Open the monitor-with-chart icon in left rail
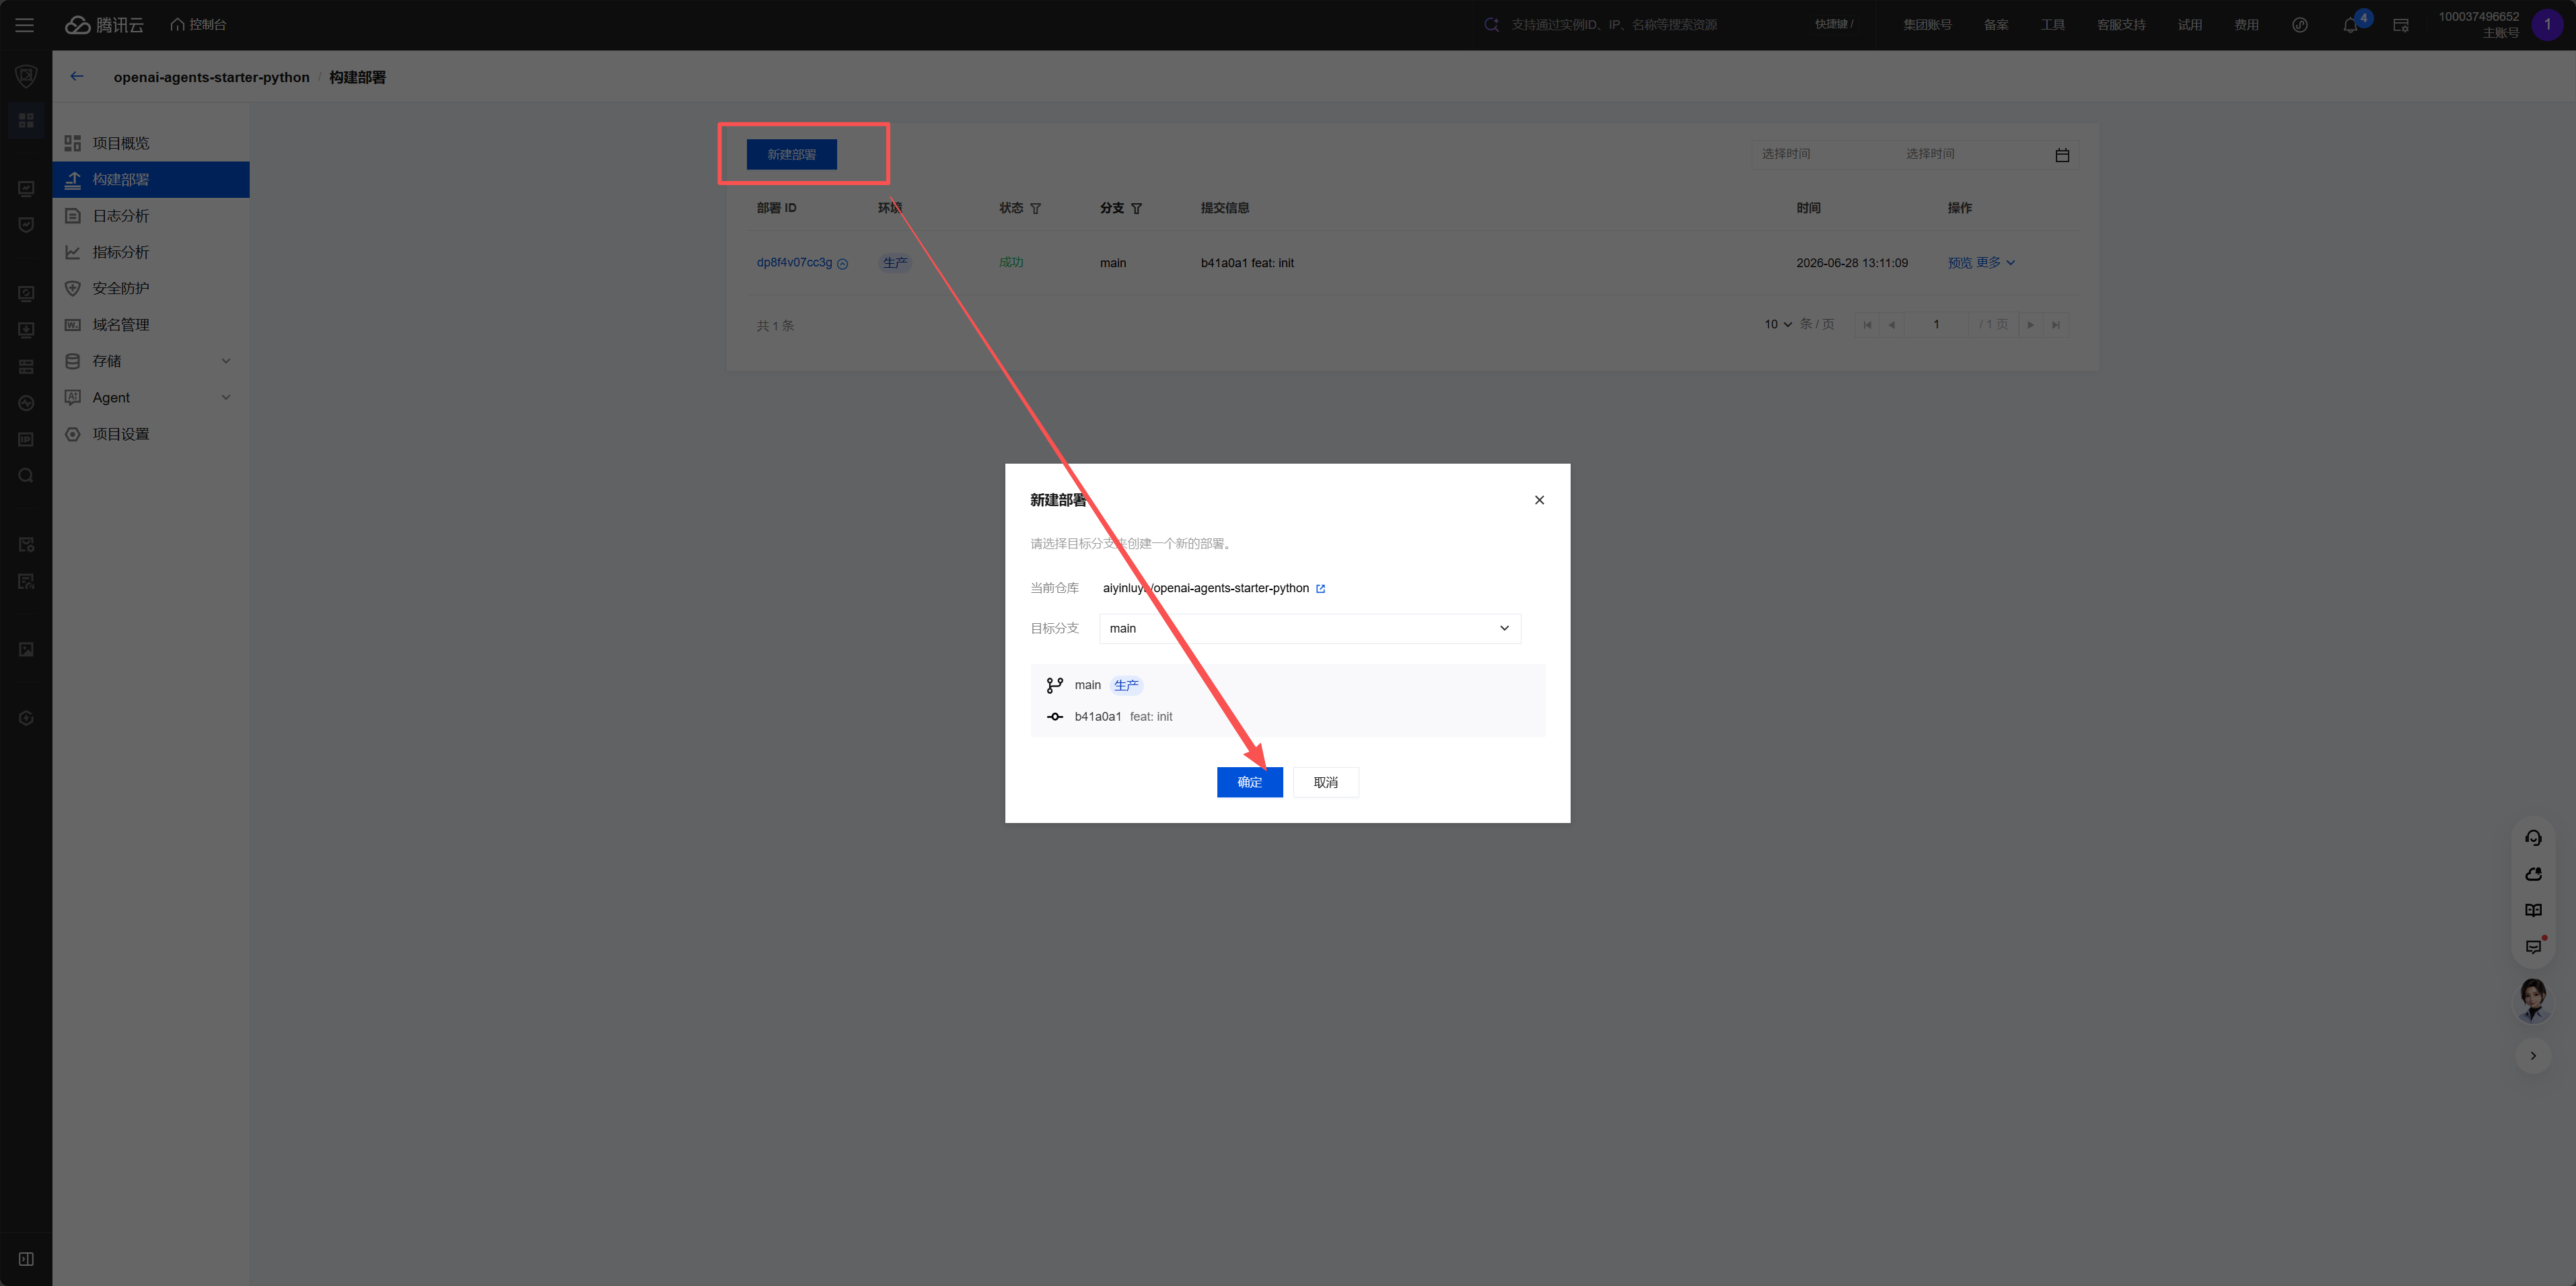This screenshot has width=2576, height=1286. pyautogui.click(x=26, y=189)
